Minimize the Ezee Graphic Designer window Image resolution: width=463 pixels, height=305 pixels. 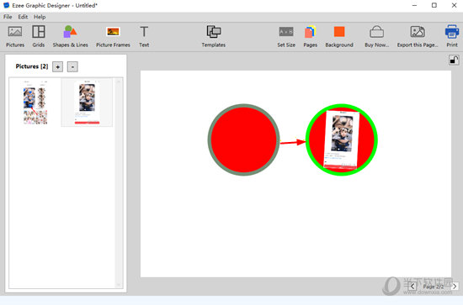(x=414, y=5)
